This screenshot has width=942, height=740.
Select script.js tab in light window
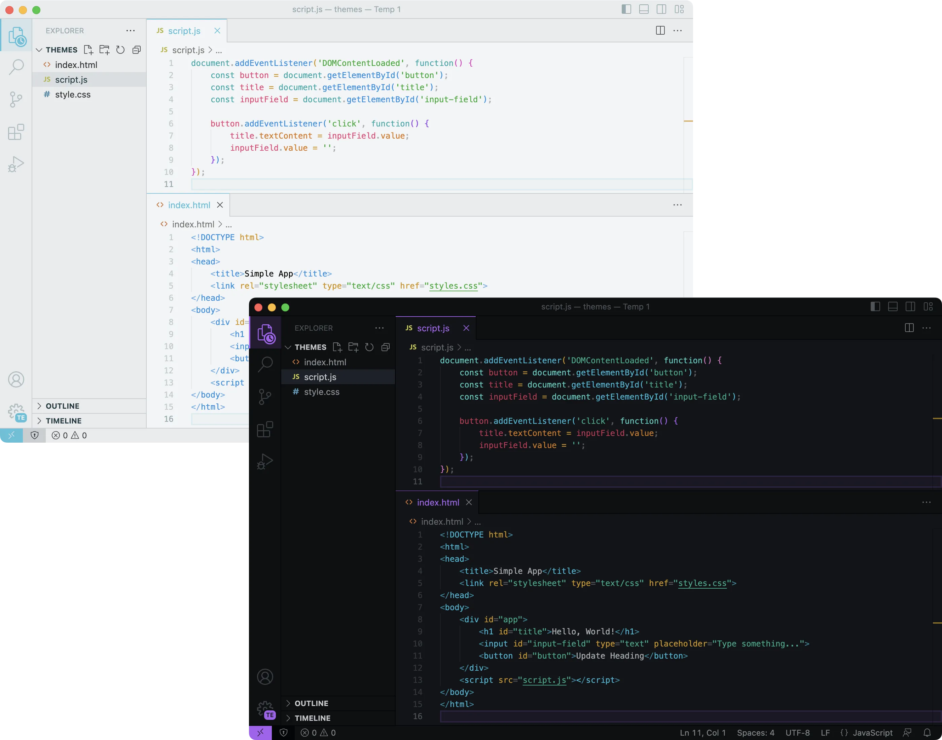[x=184, y=31]
